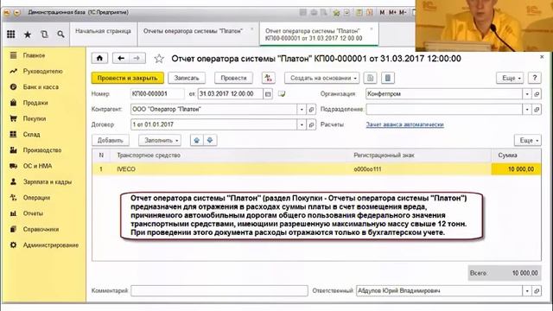
Task: Click the search magnifier icon
Action: coord(60,35)
